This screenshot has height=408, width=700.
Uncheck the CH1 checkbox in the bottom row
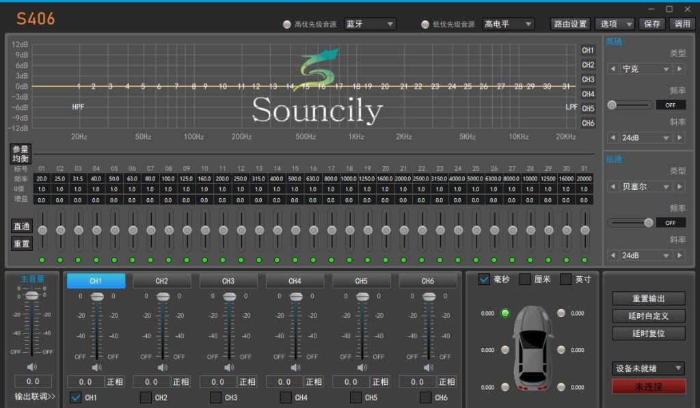click(76, 397)
